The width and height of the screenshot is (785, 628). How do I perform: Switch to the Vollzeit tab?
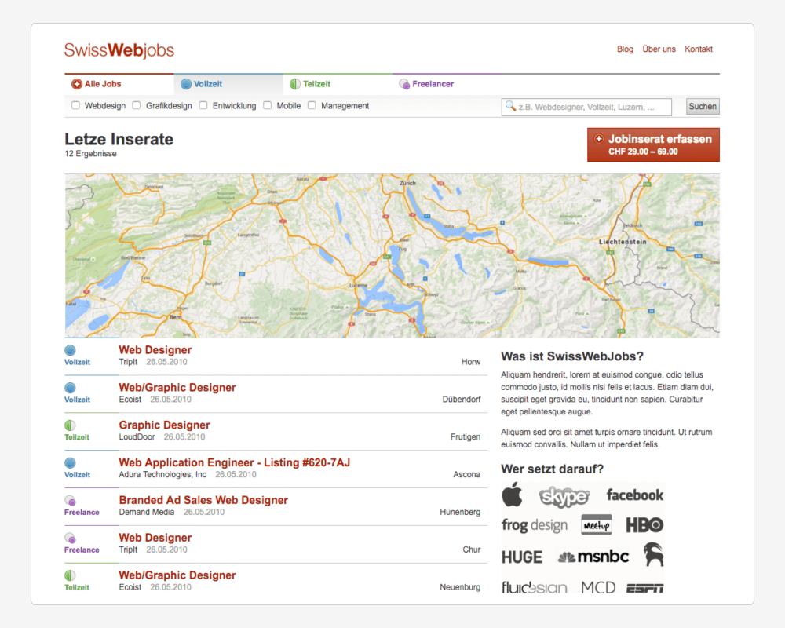pyautogui.click(x=207, y=84)
